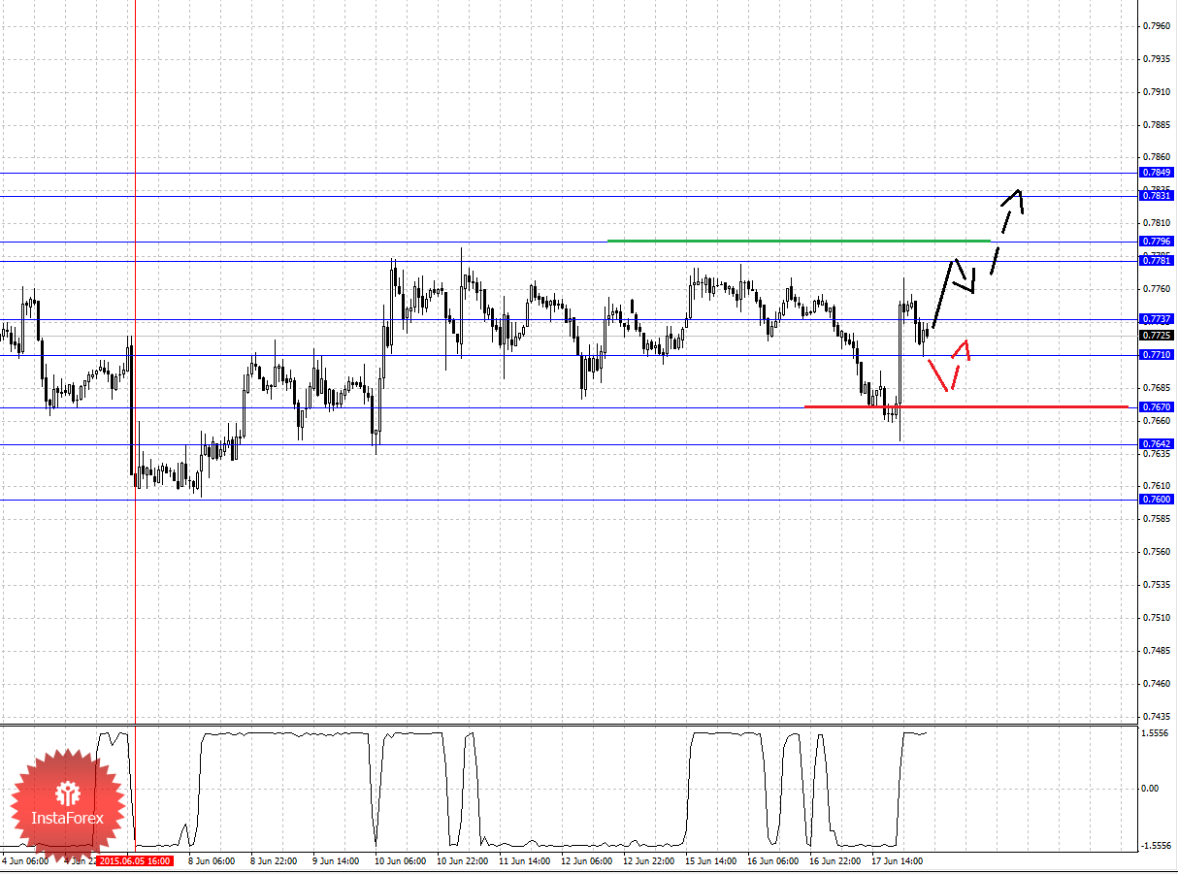Screen dimensions: 1178x874
Task: Click the 0.7600 blue price level label
Action: [1157, 499]
